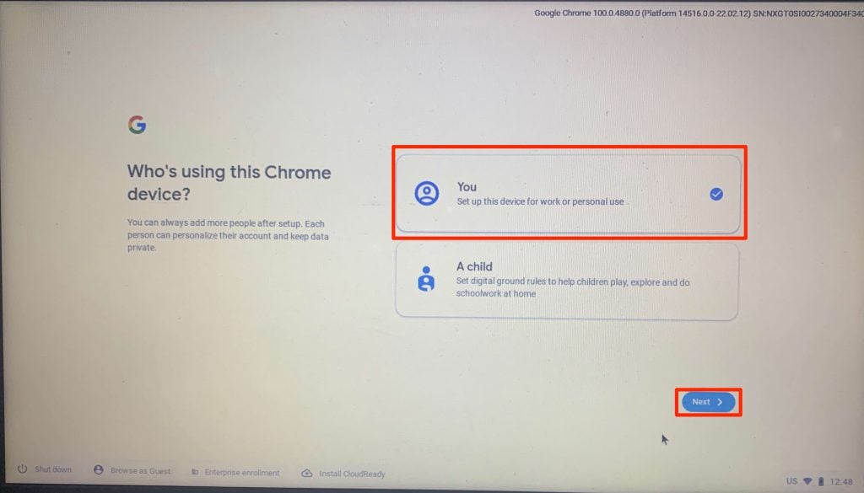Open the clock showing 12:48
Image resolution: width=864 pixels, height=493 pixels.
(x=841, y=482)
